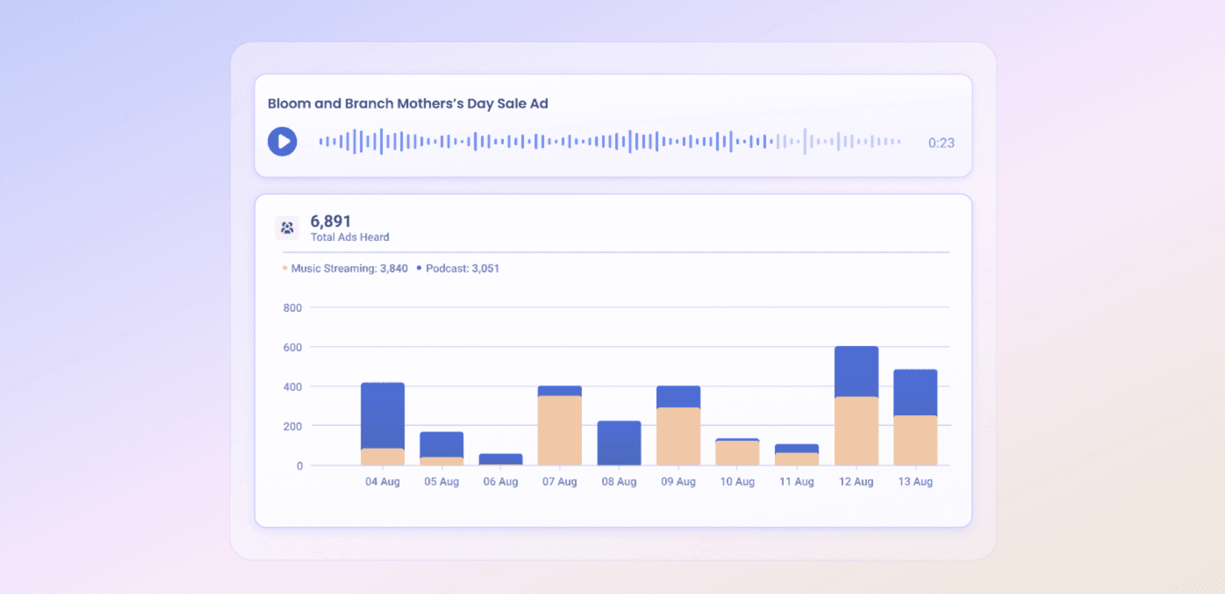Click the Total Ads Heard label

(x=350, y=237)
